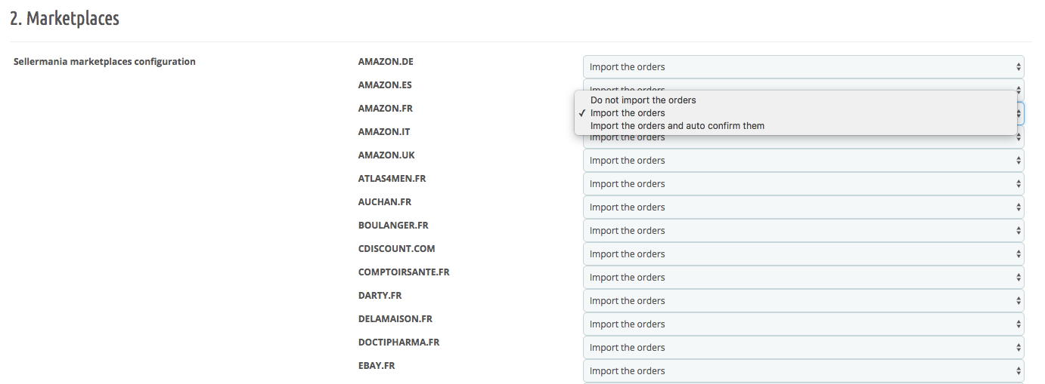Open the AMAZON.DE import dropdown
1045x384 pixels.
(x=803, y=66)
